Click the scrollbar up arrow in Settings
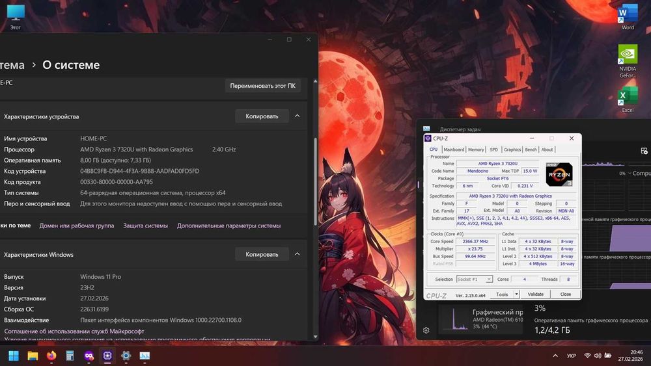Screen dimensions: 651x366 (315, 81)
